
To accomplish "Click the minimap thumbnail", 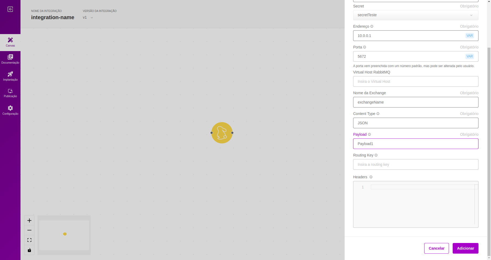I will point(64,235).
